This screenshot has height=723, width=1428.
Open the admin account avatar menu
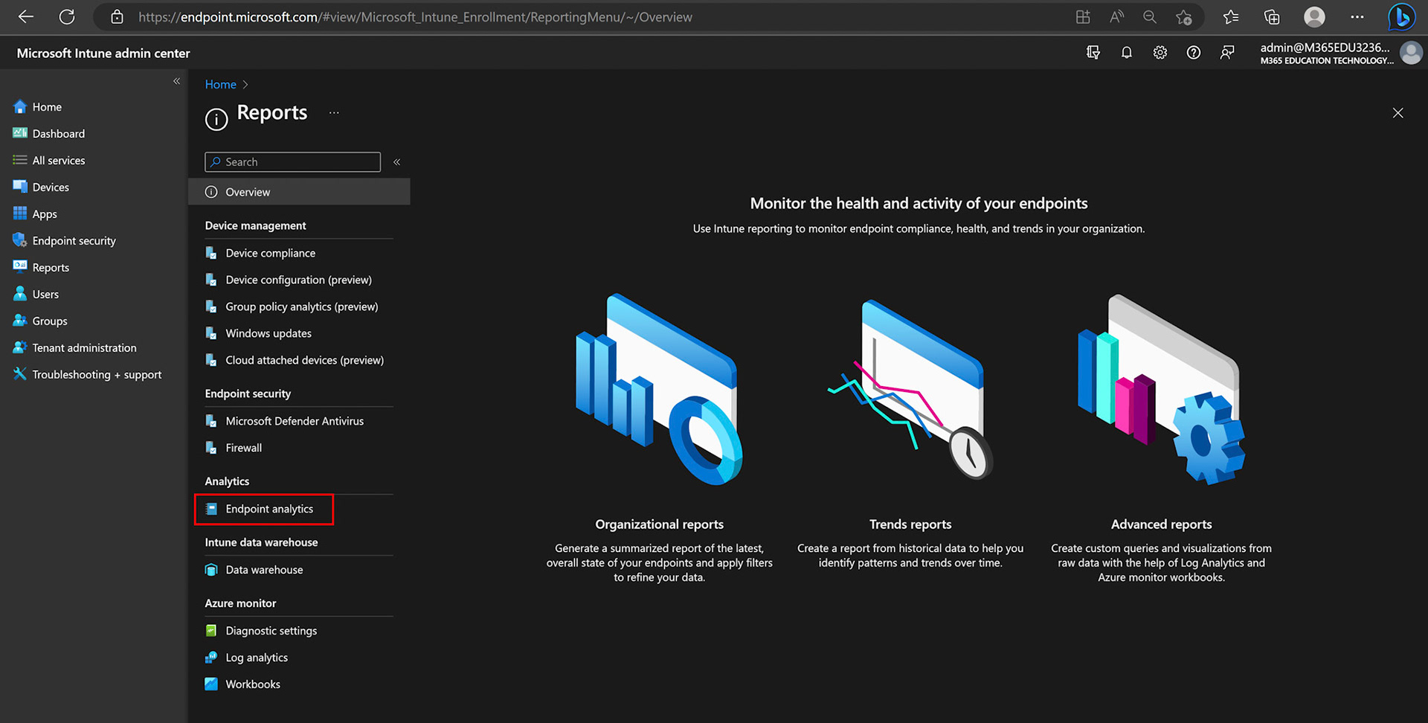pos(1411,53)
